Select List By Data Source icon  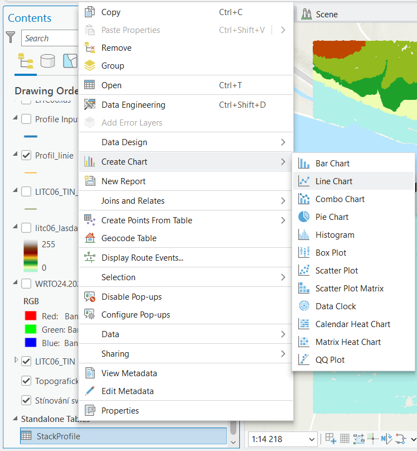click(x=48, y=61)
